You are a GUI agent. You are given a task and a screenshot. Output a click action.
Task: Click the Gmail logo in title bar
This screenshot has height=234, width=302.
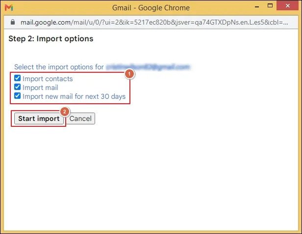(9, 8)
